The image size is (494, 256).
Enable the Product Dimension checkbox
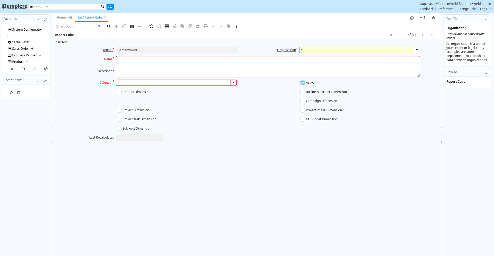(119, 92)
